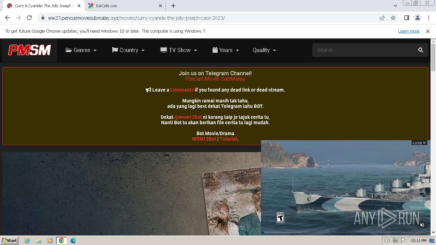Open the share page icon in address bar

pos(382,18)
